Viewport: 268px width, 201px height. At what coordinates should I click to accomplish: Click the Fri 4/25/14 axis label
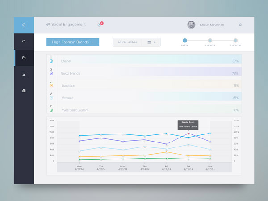point(166,168)
